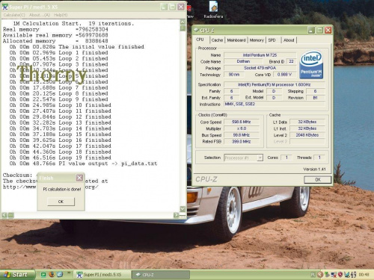Click the Intel Pentium M logo
The height and width of the screenshot is (280, 374).
(x=311, y=65)
